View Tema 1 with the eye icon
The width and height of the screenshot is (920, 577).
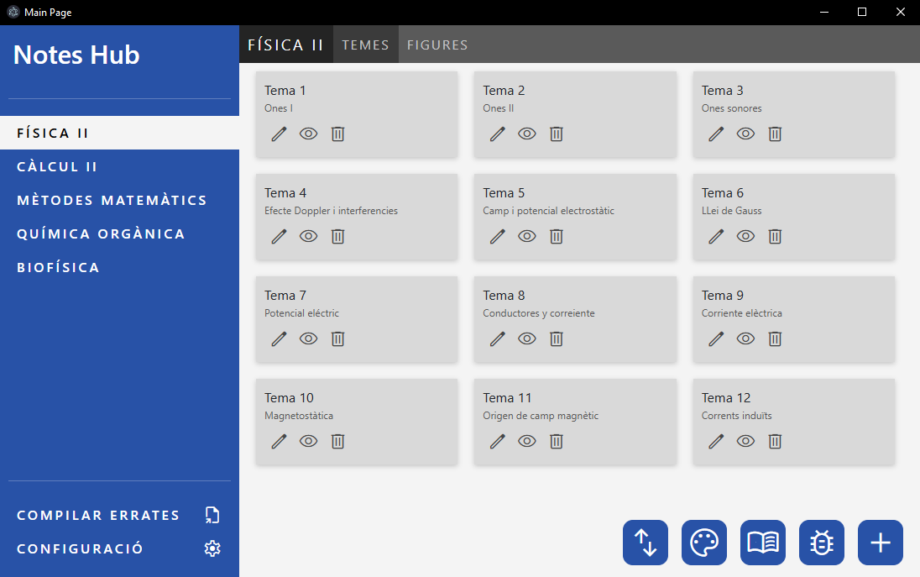(308, 134)
